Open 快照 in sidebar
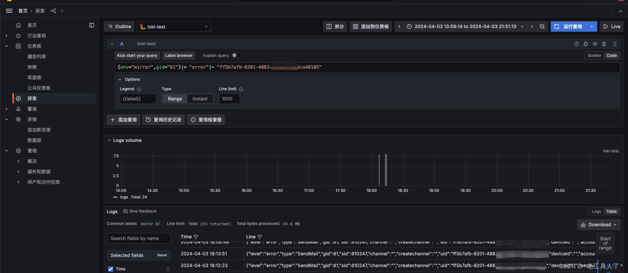The width and height of the screenshot is (628, 273). pyautogui.click(x=32, y=67)
